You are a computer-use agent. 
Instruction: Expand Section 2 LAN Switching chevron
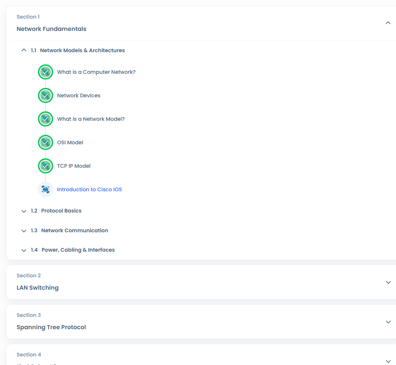(388, 282)
